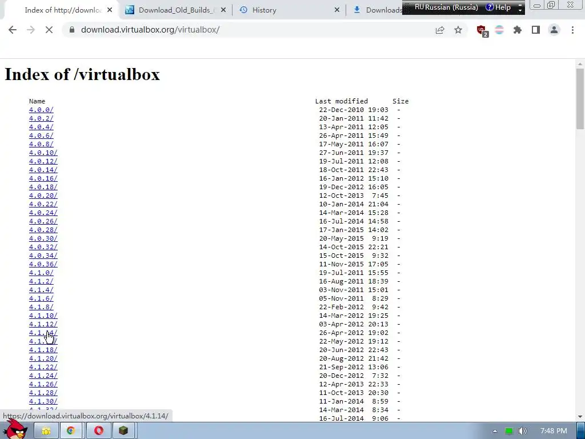585x439 pixels.
Task: Open the 4.1.4/ directory link
Action: tap(41, 290)
